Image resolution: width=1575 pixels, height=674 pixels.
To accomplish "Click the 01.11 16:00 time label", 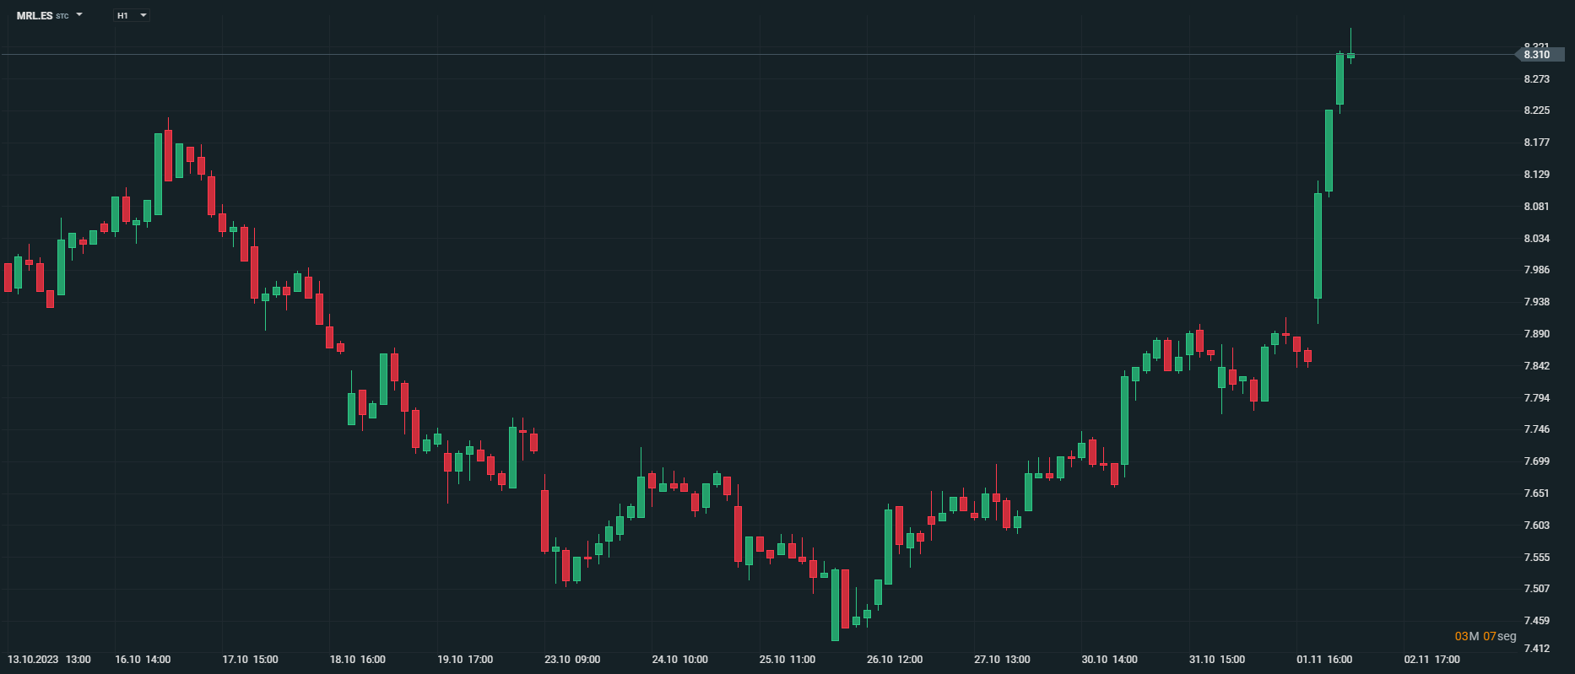I will coord(1324,660).
